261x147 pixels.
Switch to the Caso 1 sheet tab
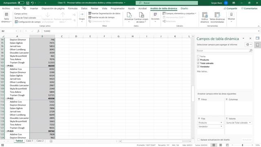point(30,141)
